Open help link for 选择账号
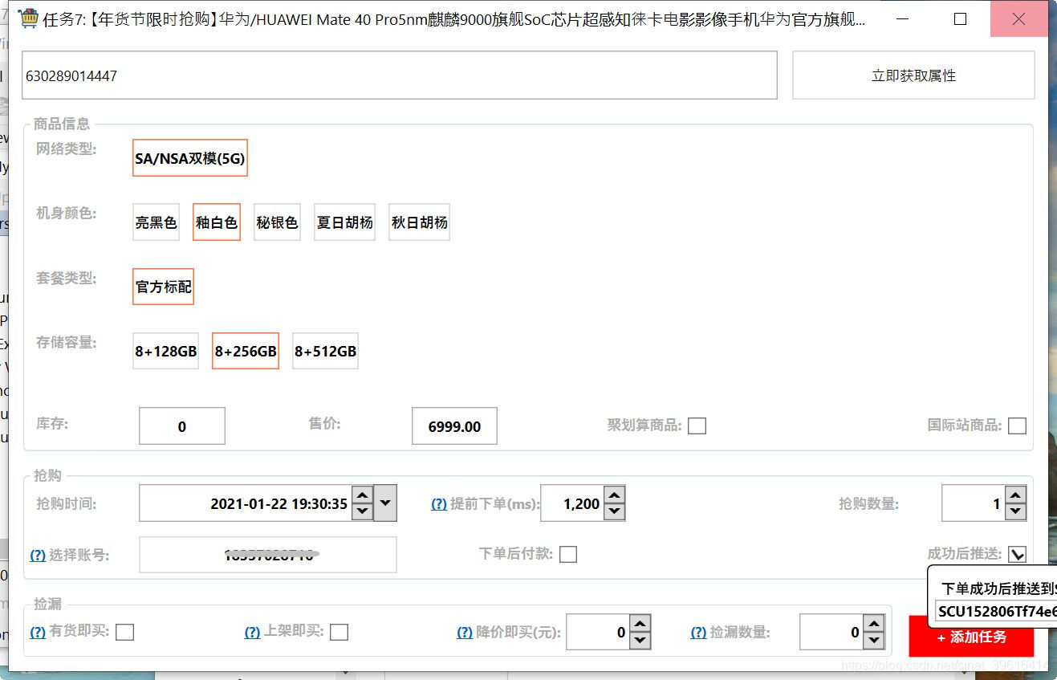Image resolution: width=1057 pixels, height=680 pixels. [x=38, y=555]
